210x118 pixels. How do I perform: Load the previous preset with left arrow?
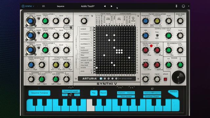pos(105,6)
